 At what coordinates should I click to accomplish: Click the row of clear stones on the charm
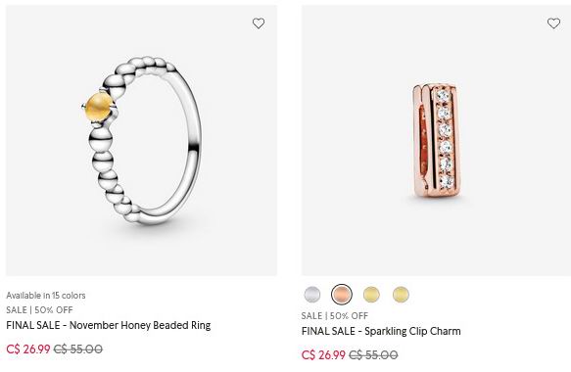click(x=445, y=139)
